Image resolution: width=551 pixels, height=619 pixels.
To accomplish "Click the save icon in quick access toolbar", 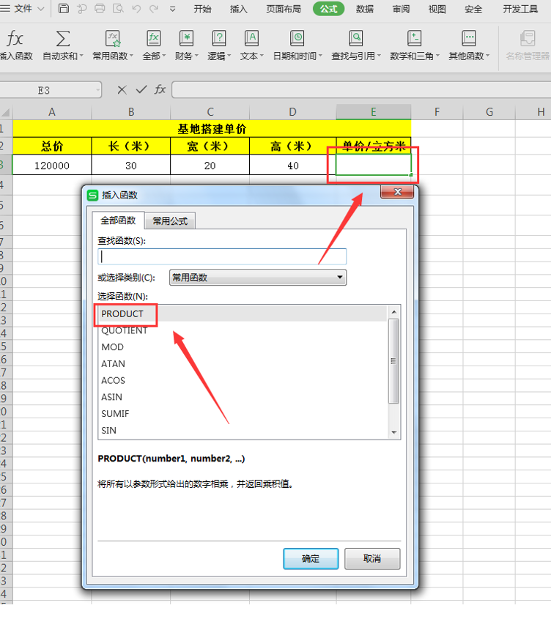I will tap(64, 8).
